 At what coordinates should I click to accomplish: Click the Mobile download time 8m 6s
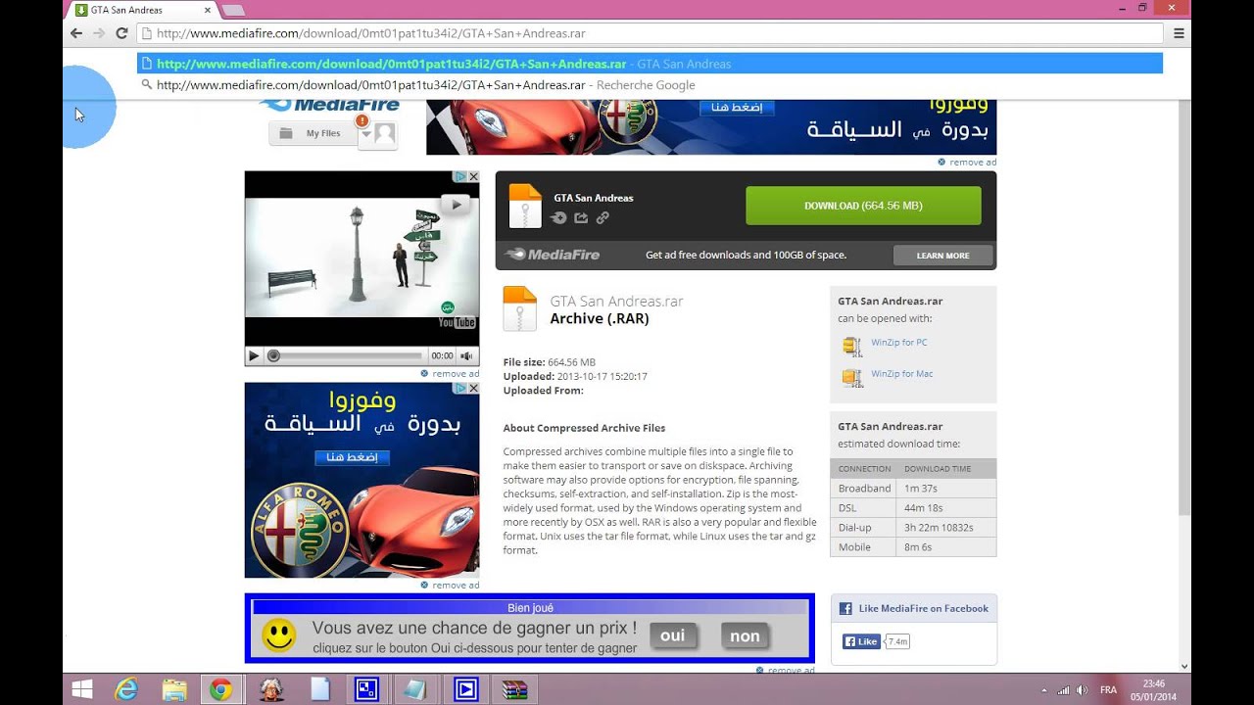[x=918, y=546]
